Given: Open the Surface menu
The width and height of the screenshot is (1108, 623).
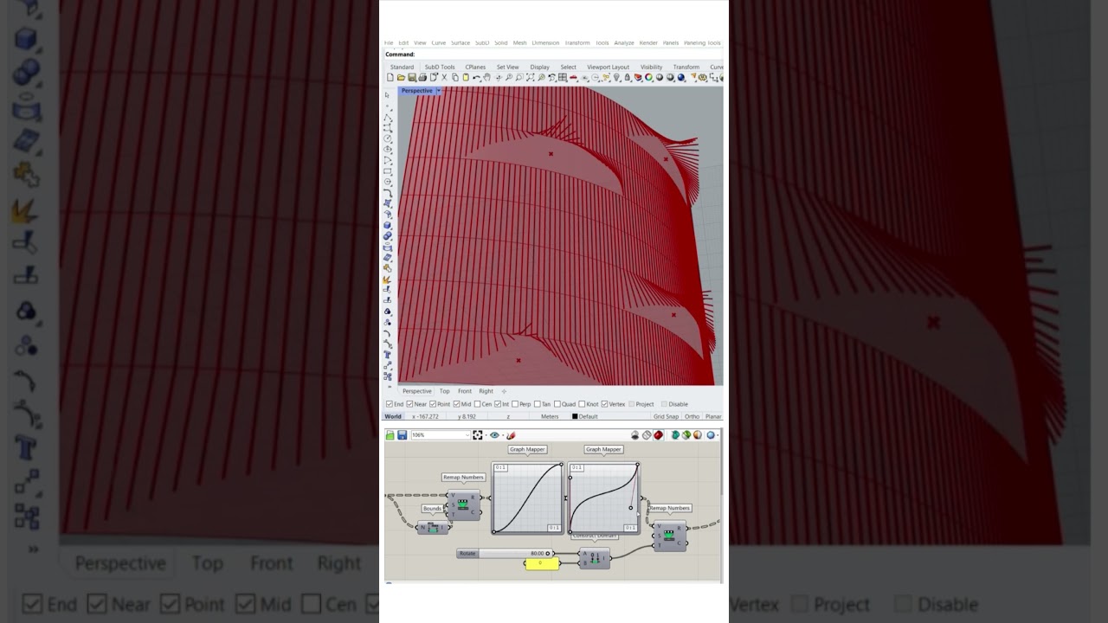Looking at the screenshot, I should (461, 42).
